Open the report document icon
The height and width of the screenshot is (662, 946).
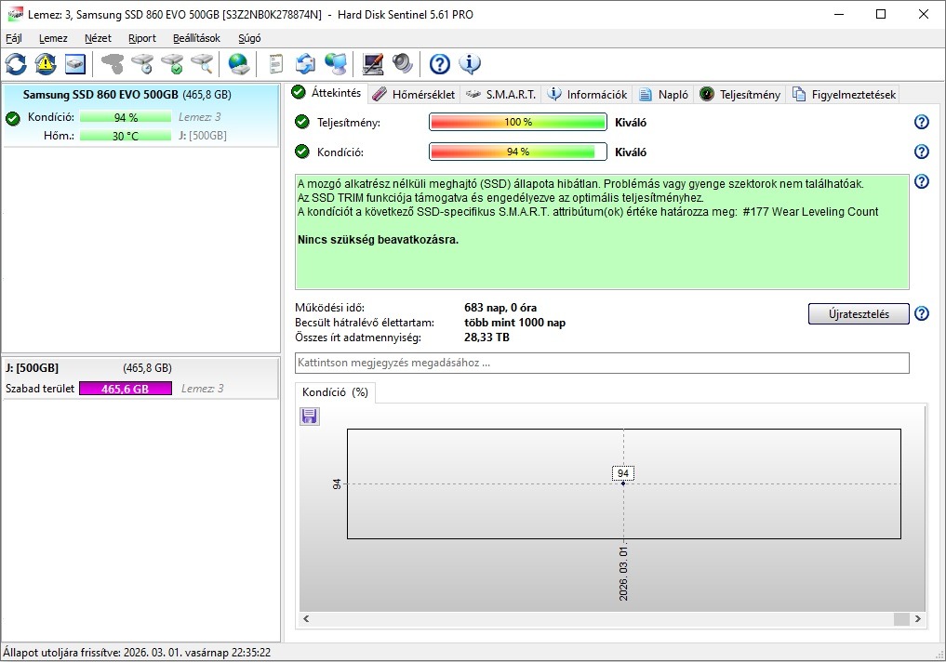point(275,63)
